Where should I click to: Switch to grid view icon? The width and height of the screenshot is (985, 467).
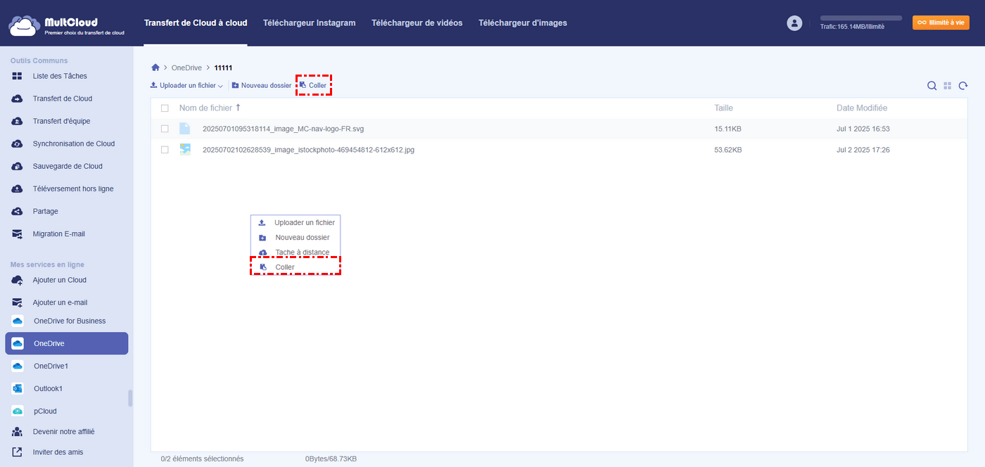pyautogui.click(x=948, y=86)
